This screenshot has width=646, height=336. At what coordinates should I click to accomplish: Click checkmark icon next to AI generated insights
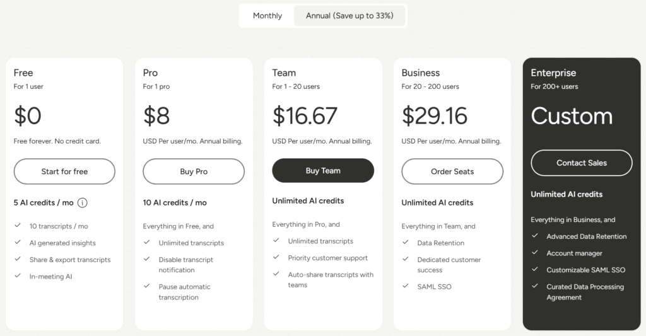(17, 243)
